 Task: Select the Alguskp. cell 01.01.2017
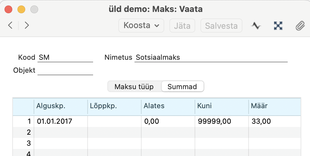pos(61,121)
